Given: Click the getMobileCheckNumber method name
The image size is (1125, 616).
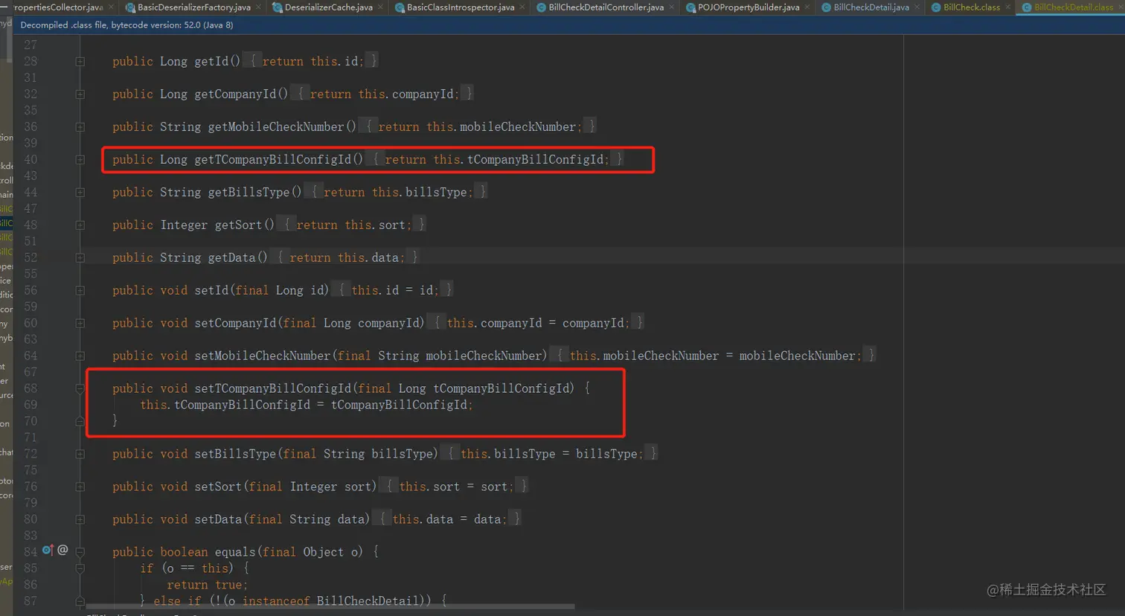Looking at the screenshot, I should (276, 126).
